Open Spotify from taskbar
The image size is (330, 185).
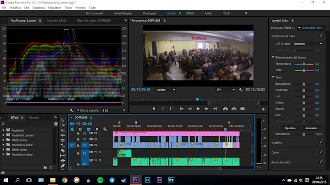100,180
